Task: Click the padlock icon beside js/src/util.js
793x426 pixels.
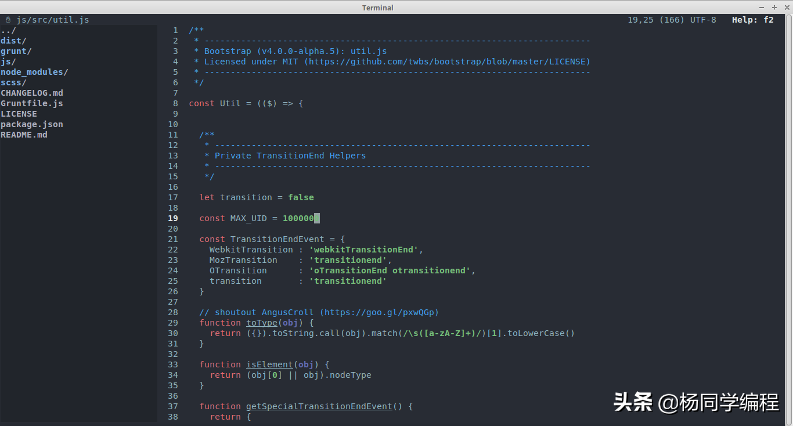Action: [x=7, y=19]
